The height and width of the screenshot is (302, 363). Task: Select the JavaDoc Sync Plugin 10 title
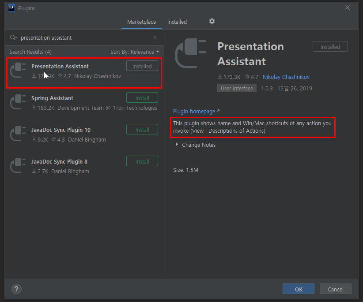61,130
